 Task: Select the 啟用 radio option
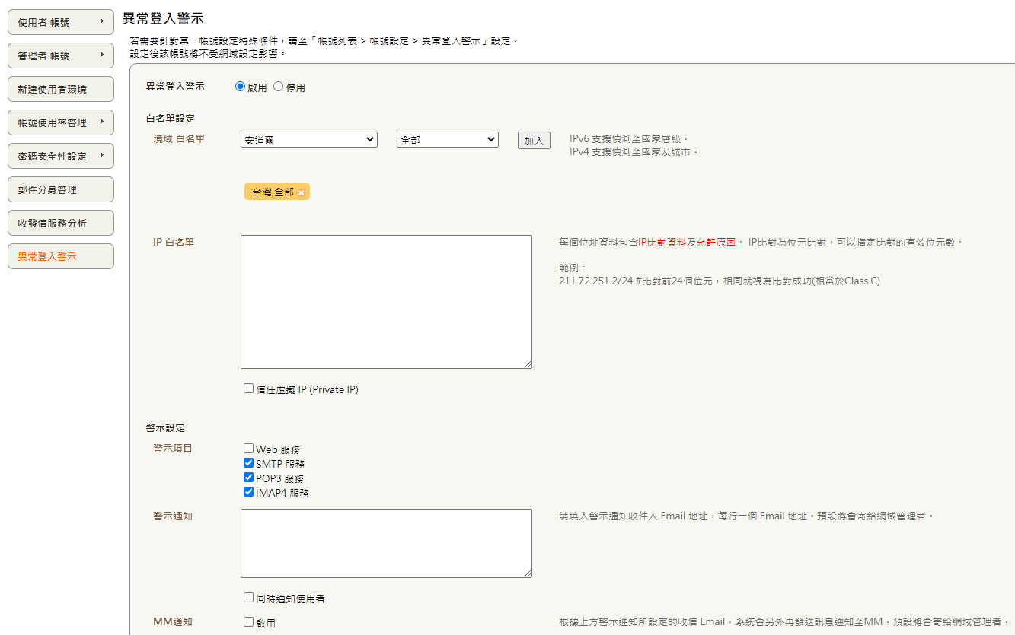[x=240, y=86]
